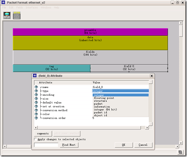Click the help icon beside the color attribute
Image resolution: width=187 pixels, height=157 pixels.
[36, 114]
